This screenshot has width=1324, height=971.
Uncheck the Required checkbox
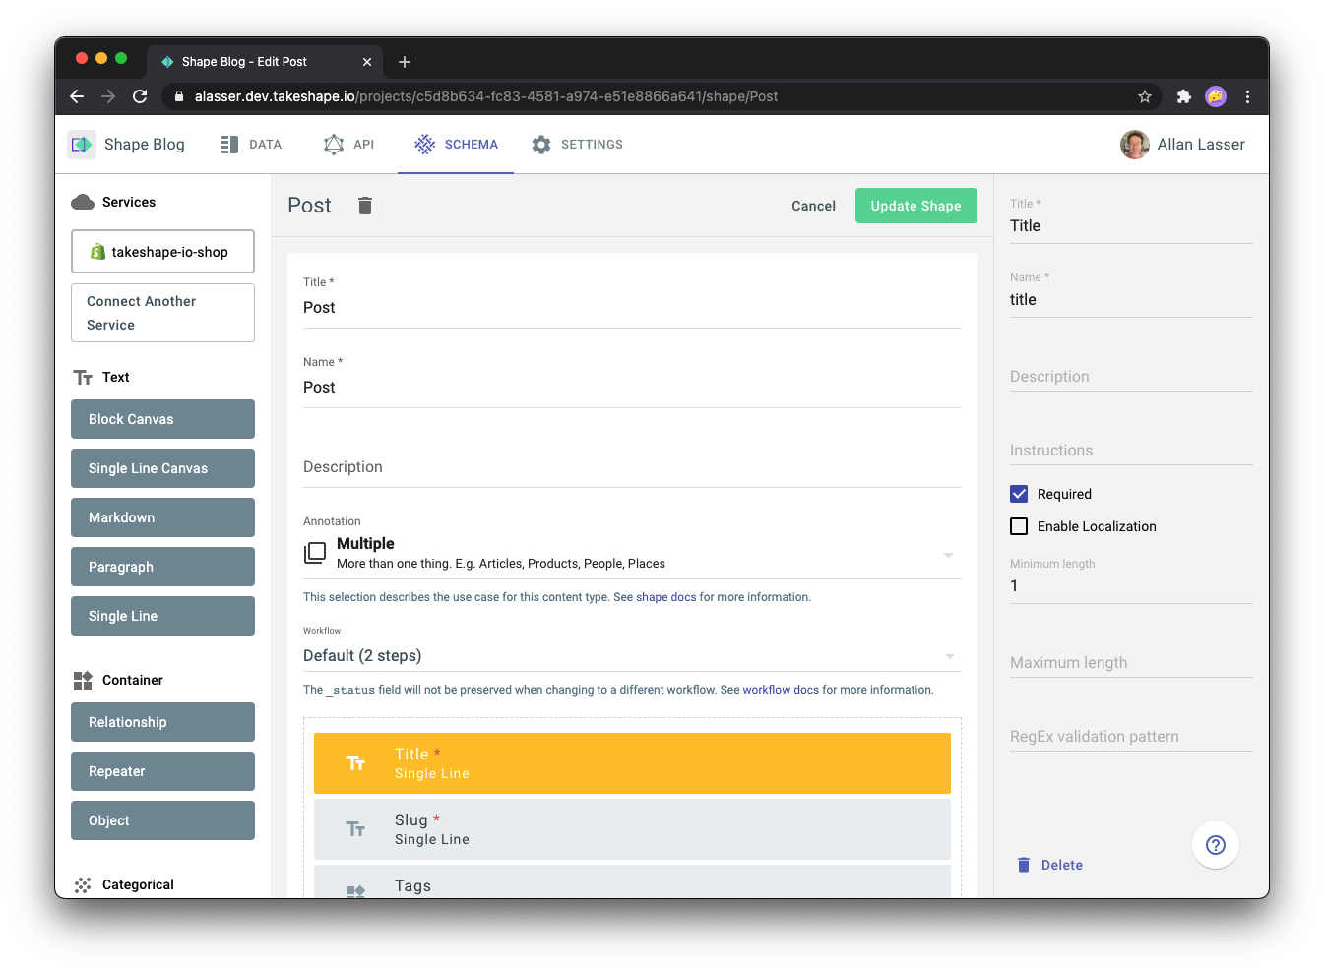pos(1019,494)
